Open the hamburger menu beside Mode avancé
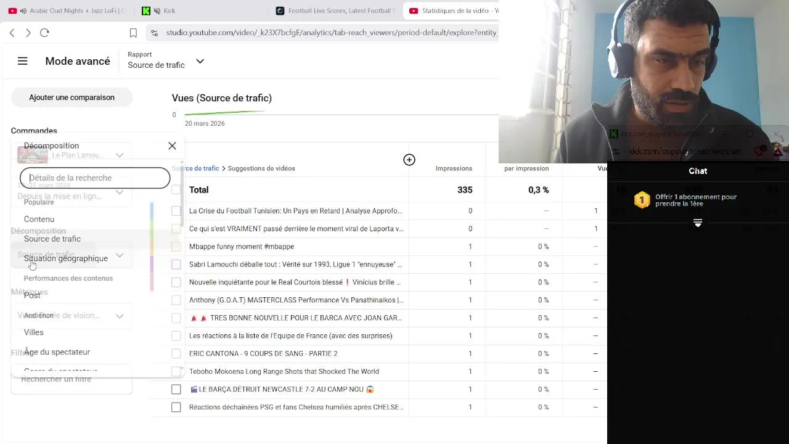 22,61
